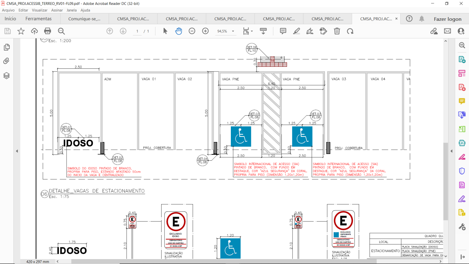Upload the file to cloud icon

[35, 31]
